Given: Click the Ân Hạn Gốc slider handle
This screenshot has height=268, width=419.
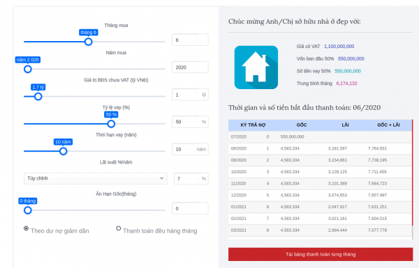Looking at the screenshot, I should coord(28,210).
